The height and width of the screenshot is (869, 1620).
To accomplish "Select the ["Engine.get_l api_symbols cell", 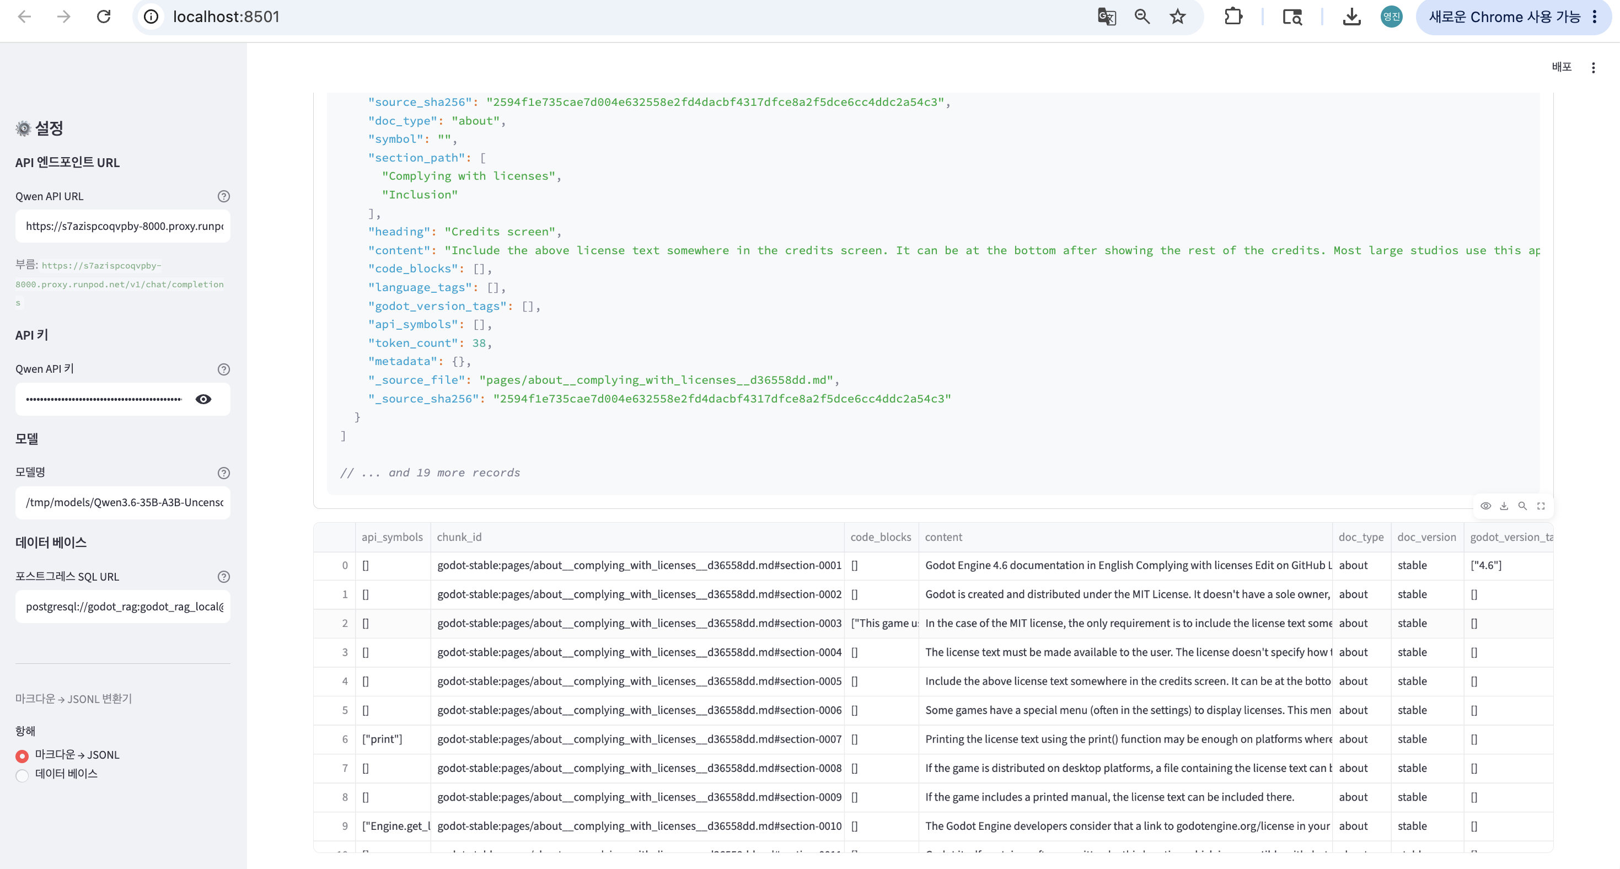I will coord(393,826).
